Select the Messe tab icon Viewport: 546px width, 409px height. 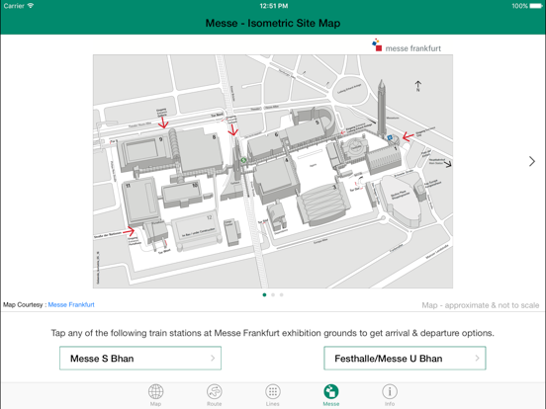click(331, 391)
